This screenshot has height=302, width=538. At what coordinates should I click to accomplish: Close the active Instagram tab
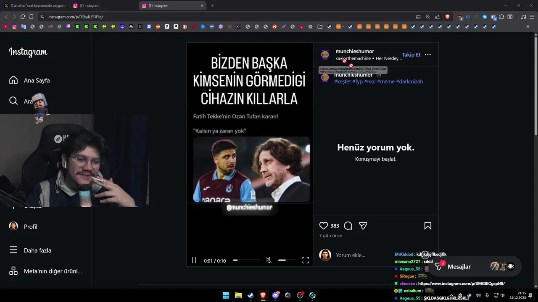(x=202, y=5)
